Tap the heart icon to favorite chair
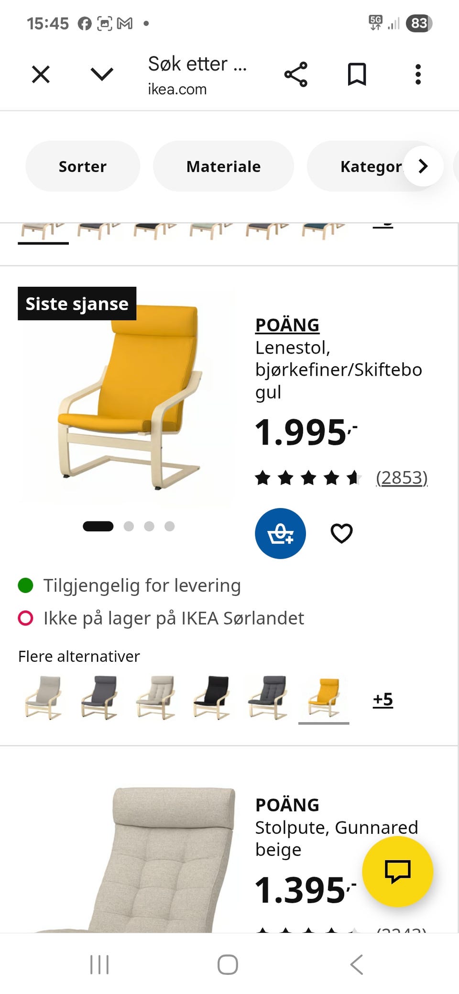The height and width of the screenshot is (994, 459). (x=341, y=533)
